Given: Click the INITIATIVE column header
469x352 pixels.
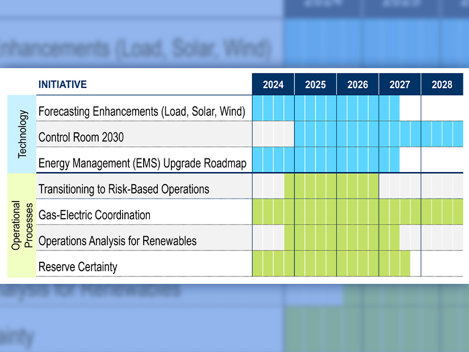Looking at the screenshot, I should coord(62,85).
